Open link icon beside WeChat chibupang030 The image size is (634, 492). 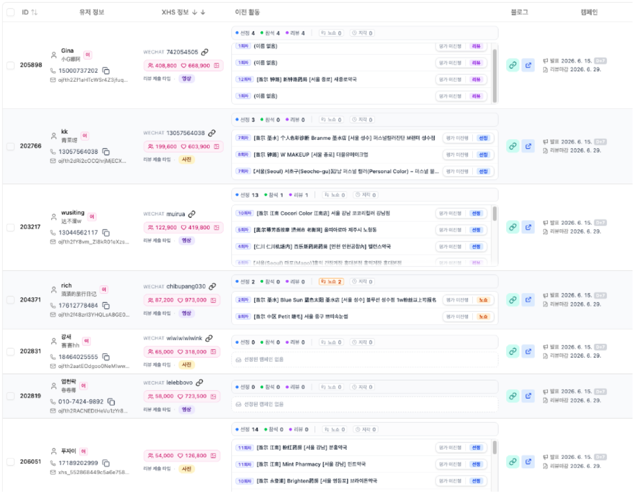coord(212,286)
